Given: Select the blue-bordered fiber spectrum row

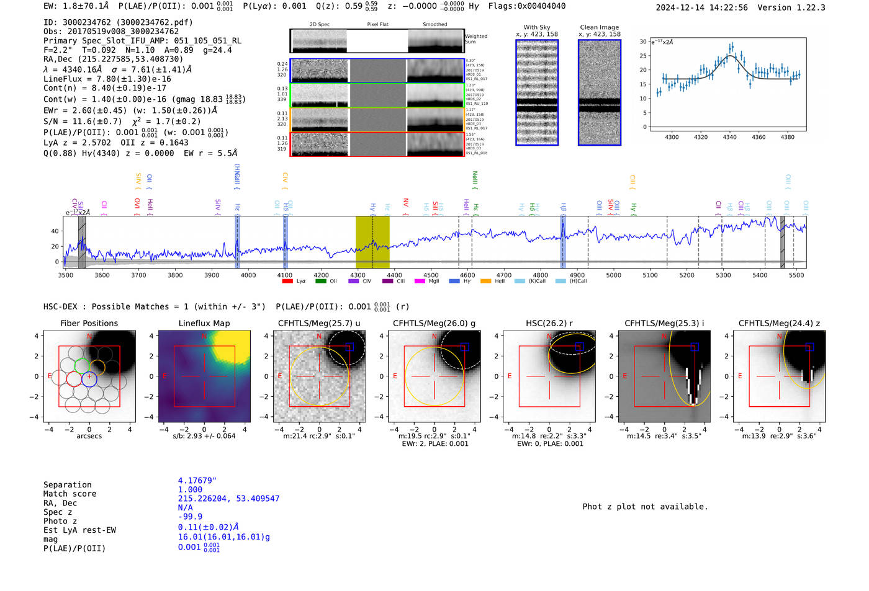Looking at the screenshot, I should (x=377, y=71).
